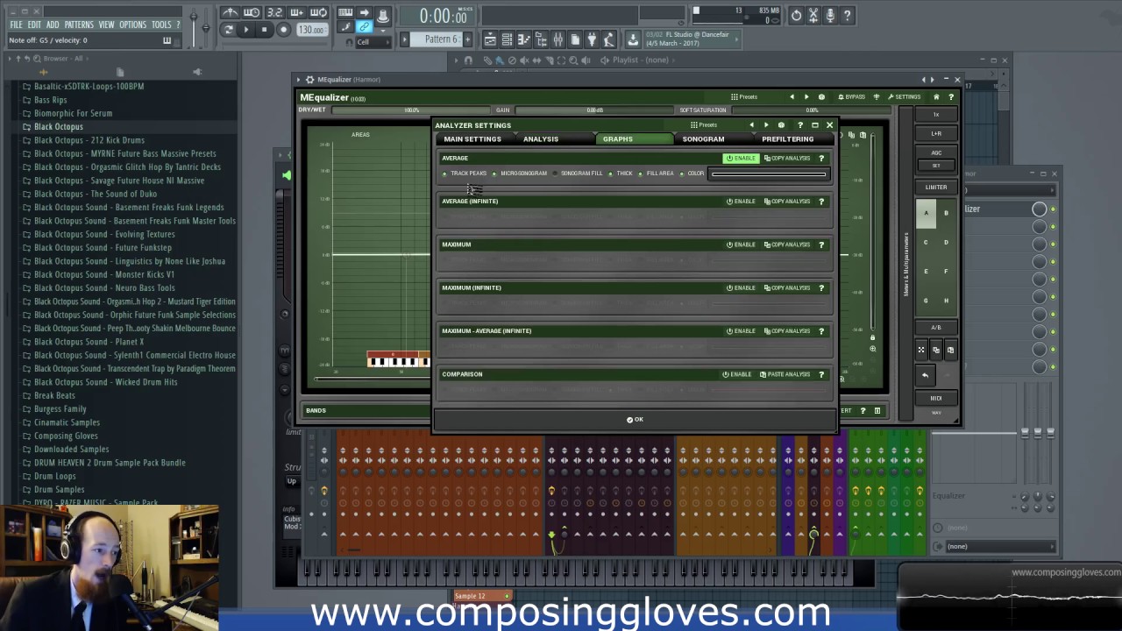Open the playlist view from FL toolbar
This screenshot has width=1122, height=631.
[x=491, y=39]
